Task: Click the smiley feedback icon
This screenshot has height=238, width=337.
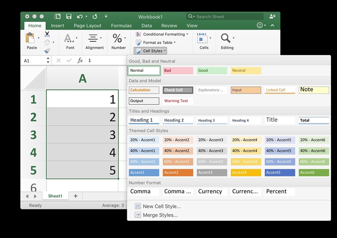Action: (x=259, y=25)
